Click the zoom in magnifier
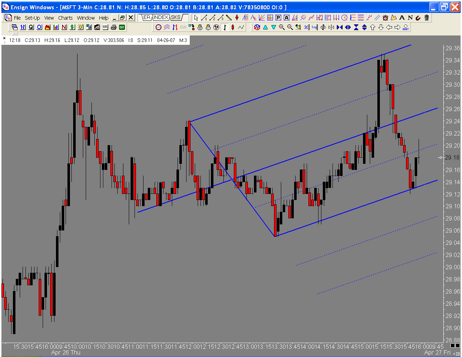462x357 pixels. click(282, 27)
